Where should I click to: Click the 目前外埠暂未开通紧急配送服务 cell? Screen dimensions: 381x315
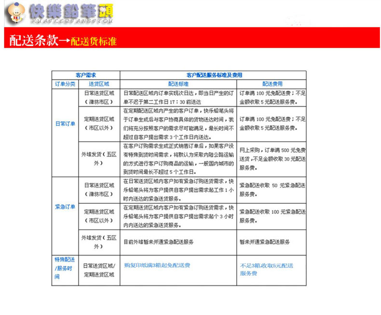(x=159, y=242)
